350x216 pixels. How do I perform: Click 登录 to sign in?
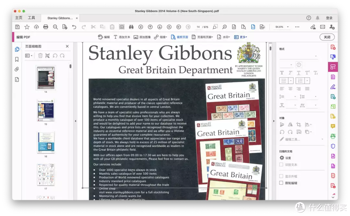(x=329, y=18)
